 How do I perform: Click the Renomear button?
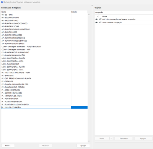[x=124, y=138]
